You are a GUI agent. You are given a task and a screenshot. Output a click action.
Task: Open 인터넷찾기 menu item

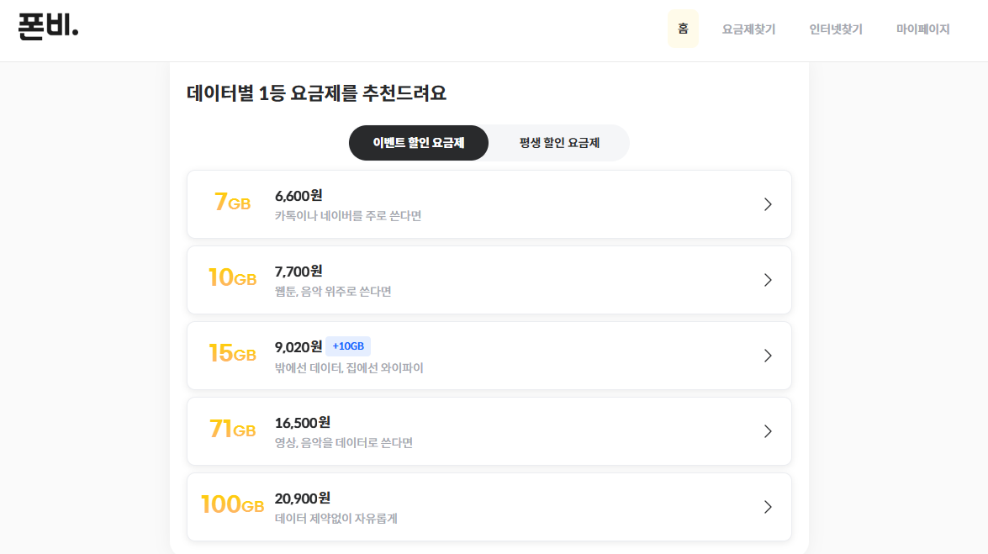(836, 29)
